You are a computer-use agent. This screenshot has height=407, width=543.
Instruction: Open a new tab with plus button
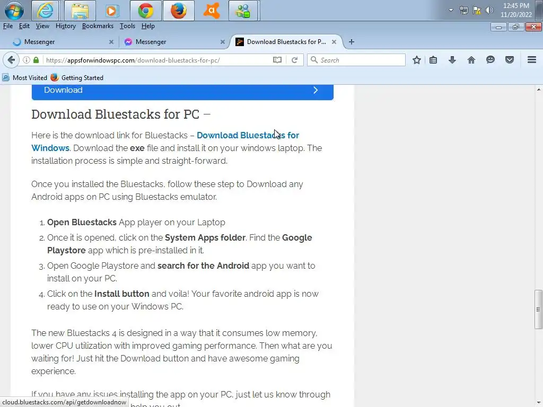(x=352, y=42)
